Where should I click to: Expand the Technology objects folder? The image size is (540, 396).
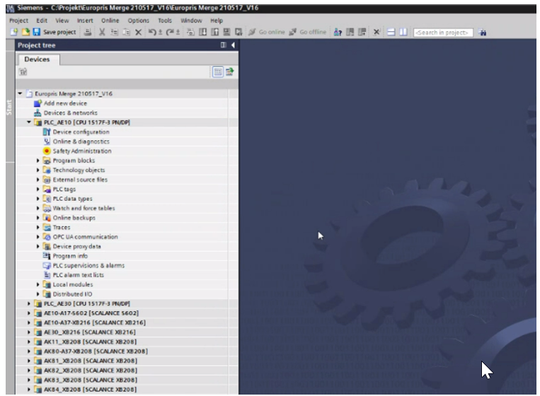[38, 170]
